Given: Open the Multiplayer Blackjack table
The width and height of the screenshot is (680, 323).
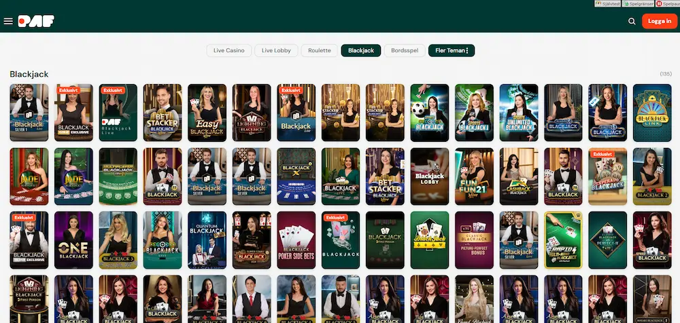Looking at the screenshot, I should (118, 176).
